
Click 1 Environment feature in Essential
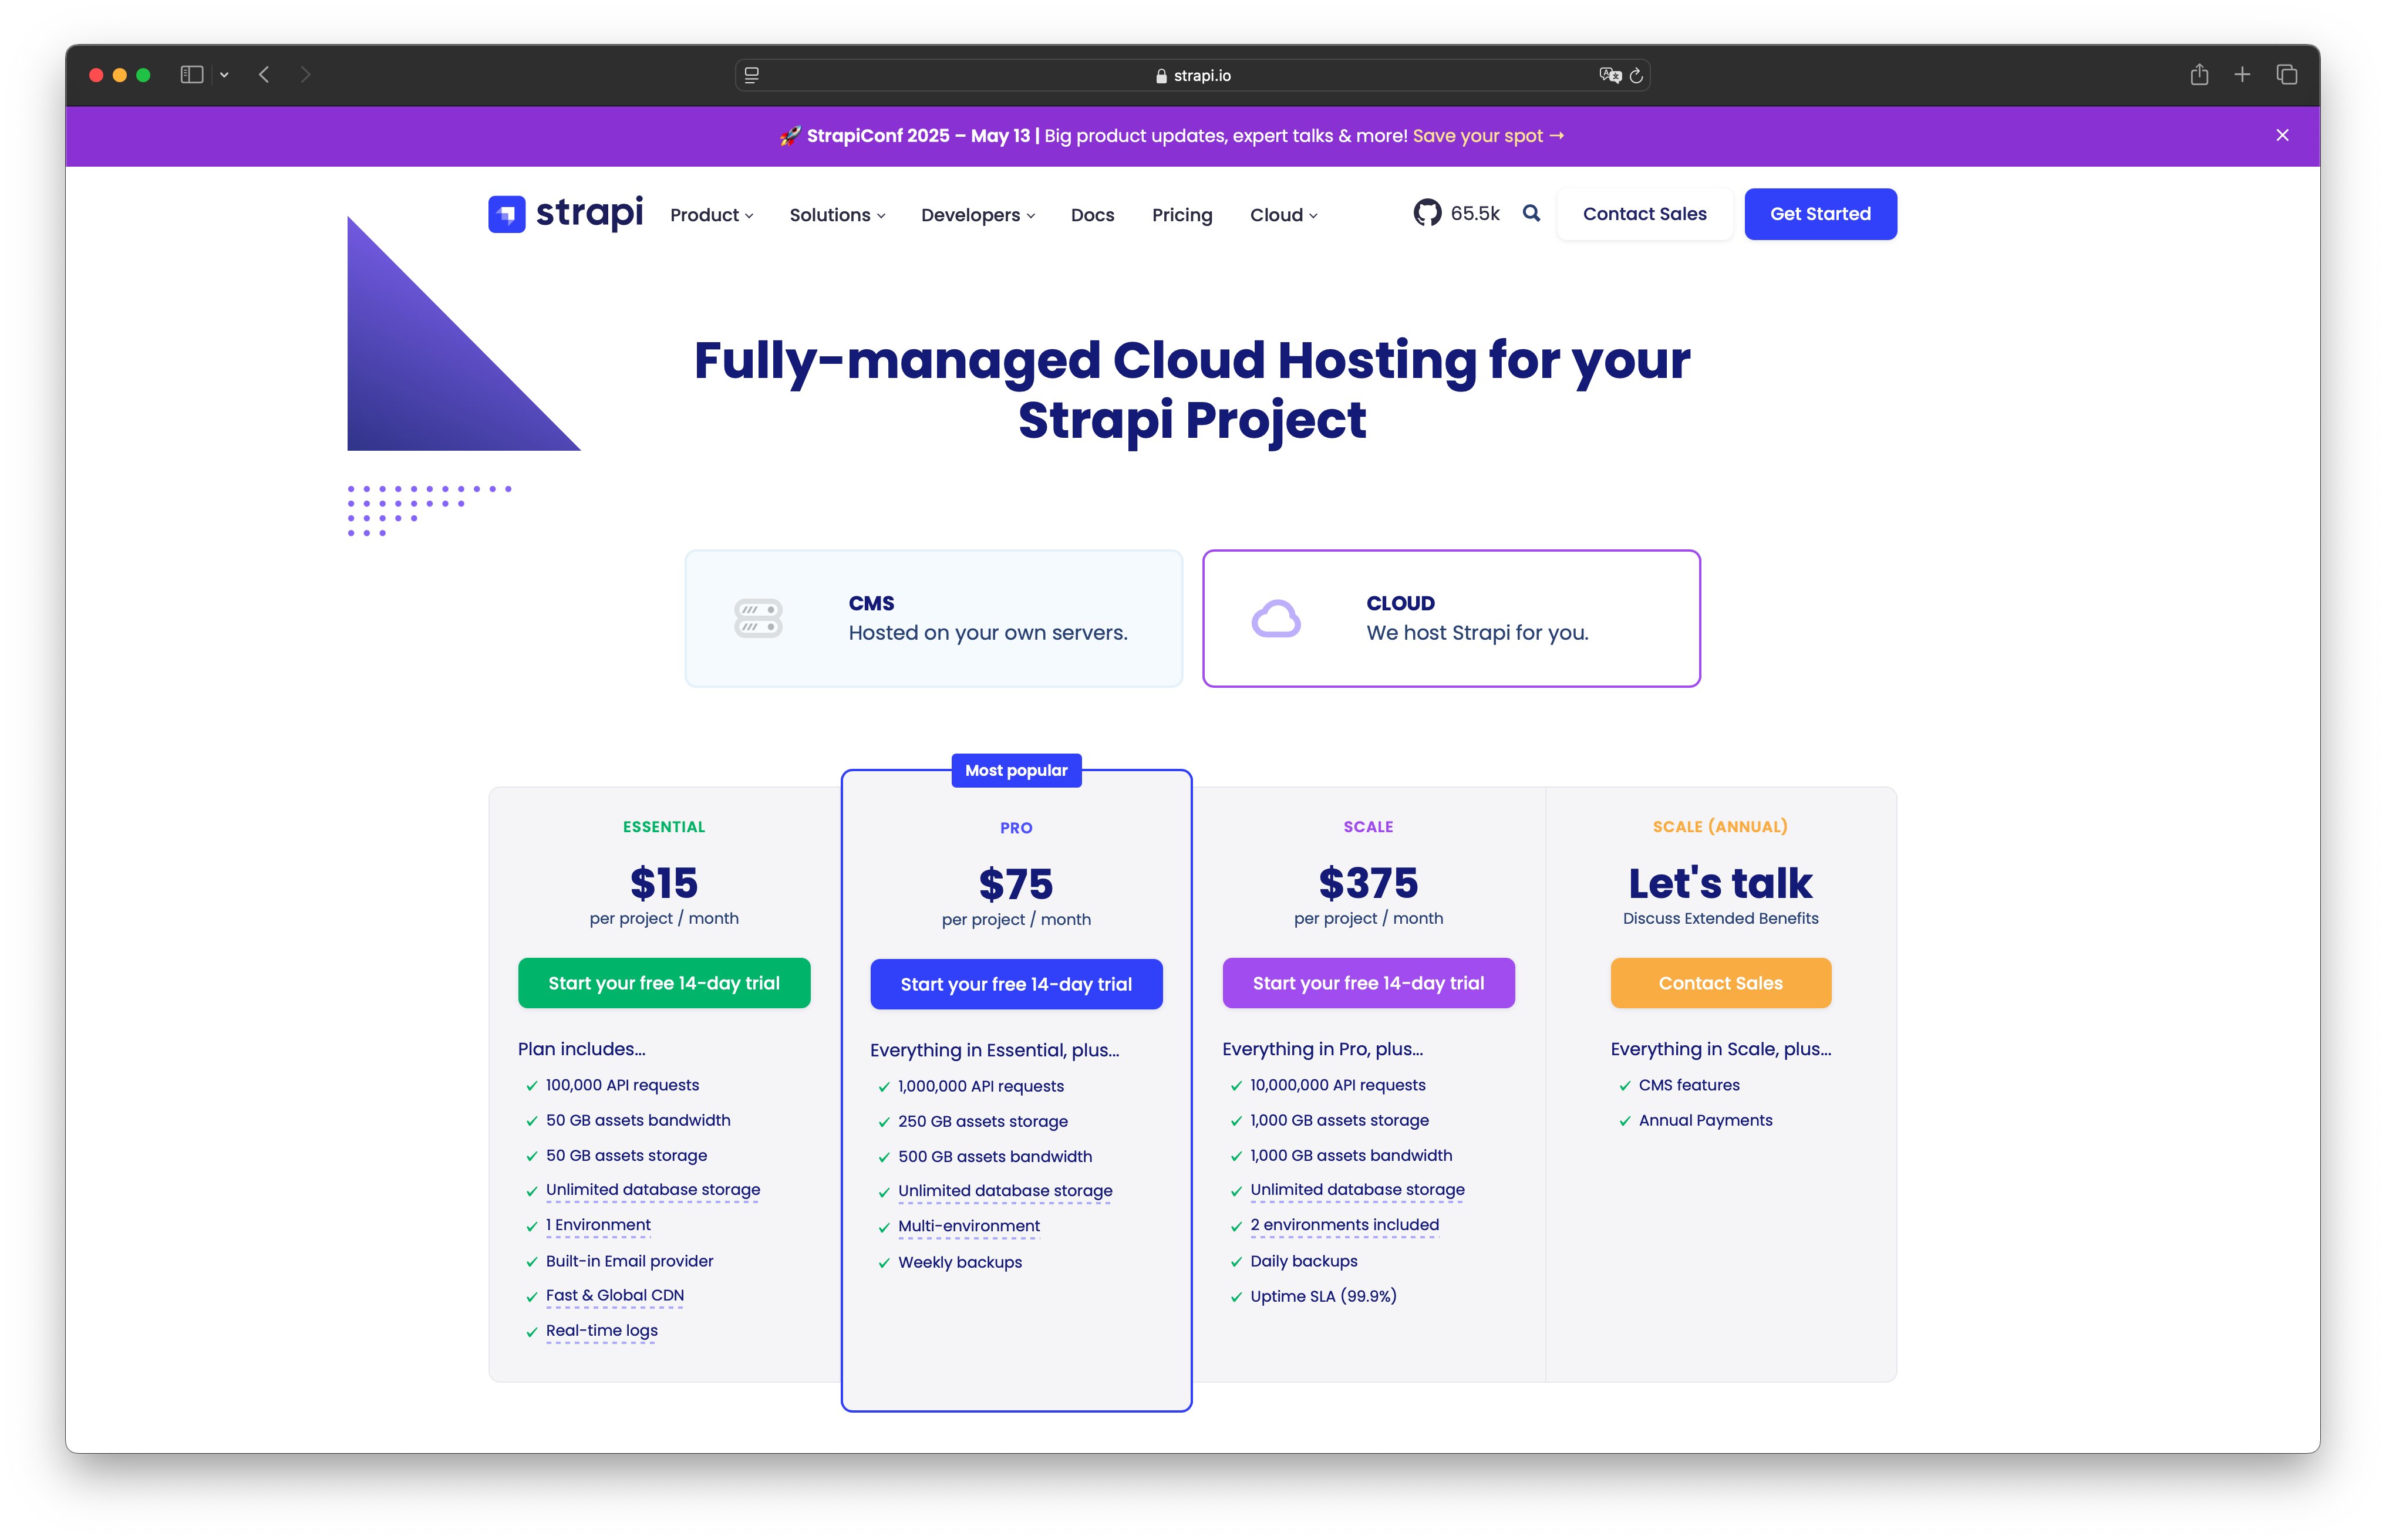(598, 1225)
